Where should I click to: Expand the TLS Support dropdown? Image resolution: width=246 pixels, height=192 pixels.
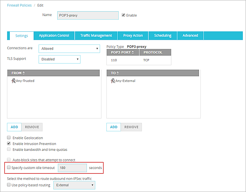tap(59, 59)
